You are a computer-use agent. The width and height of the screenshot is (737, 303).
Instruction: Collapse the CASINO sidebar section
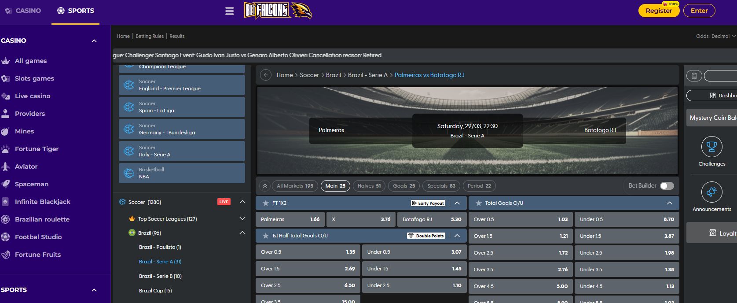click(94, 41)
